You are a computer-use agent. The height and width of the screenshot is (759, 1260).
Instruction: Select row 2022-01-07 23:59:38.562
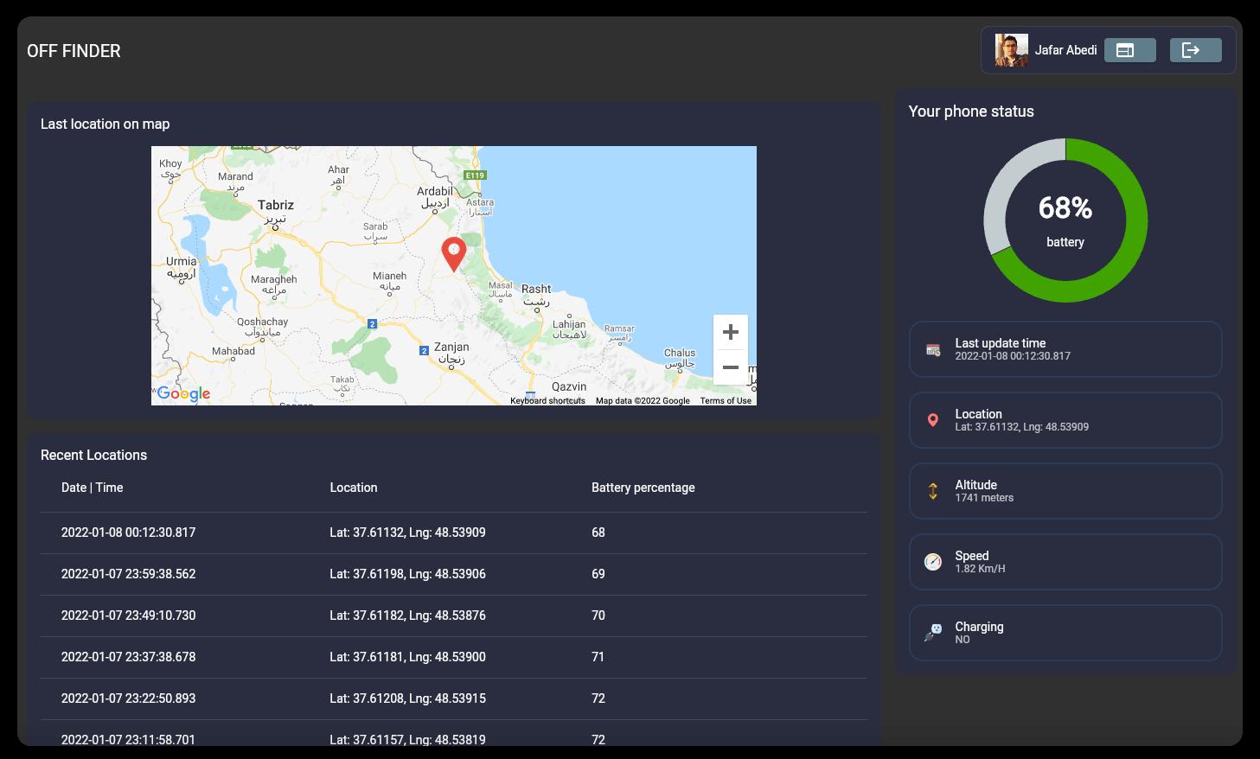pos(453,574)
